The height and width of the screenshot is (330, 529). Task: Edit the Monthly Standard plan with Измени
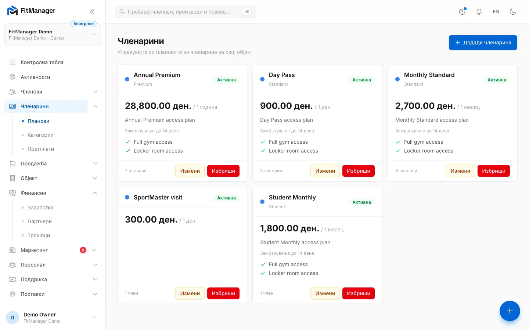coord(460,171)
